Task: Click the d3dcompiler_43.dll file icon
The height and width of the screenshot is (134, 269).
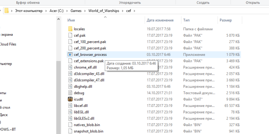Action: point(70,74)
